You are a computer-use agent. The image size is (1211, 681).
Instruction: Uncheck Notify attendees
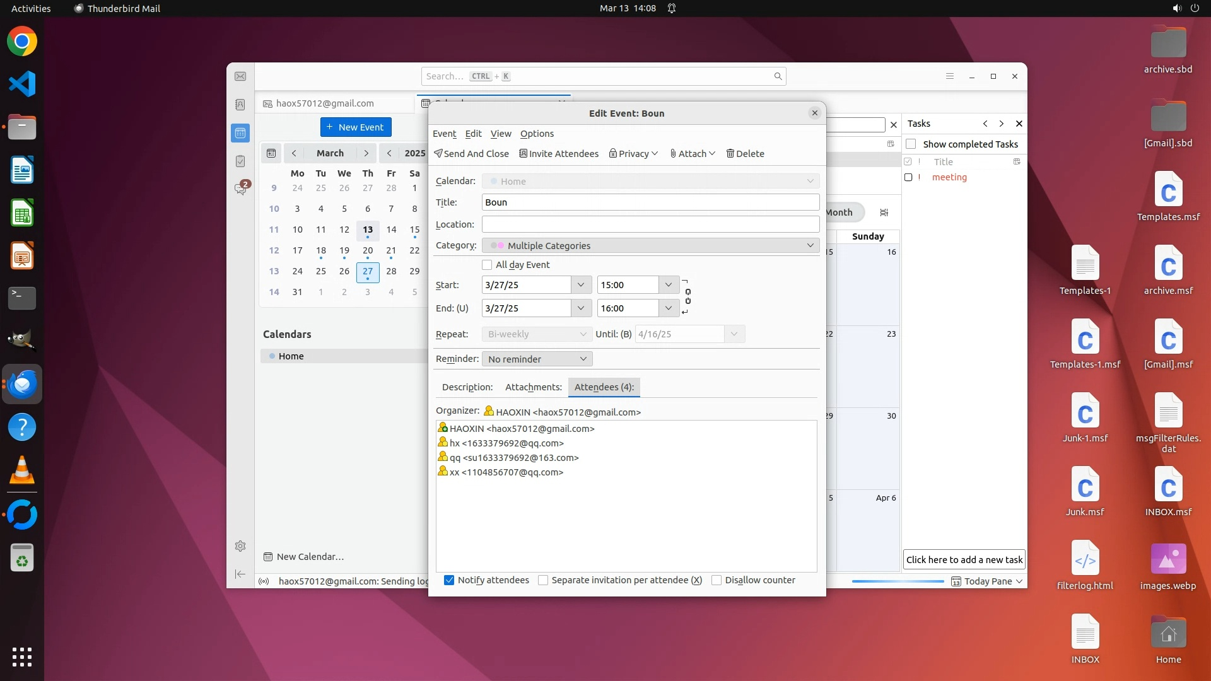tap(449, 580)
